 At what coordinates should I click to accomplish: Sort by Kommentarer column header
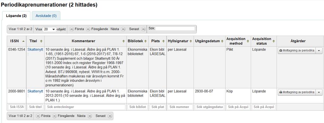click(85, 41)
